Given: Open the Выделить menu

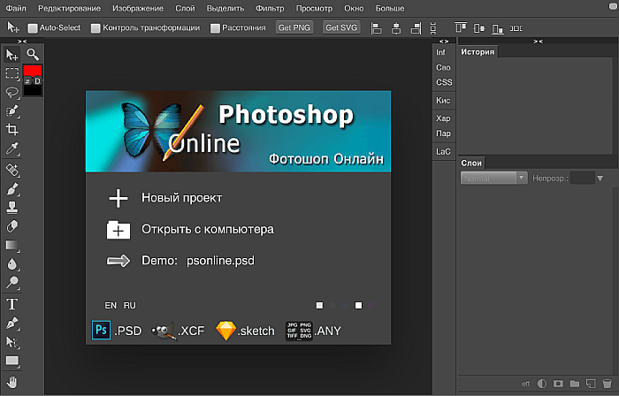Looking at the screenshot, I should click(x=225, y=8).
